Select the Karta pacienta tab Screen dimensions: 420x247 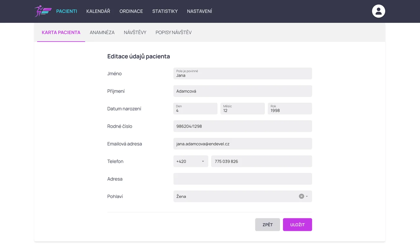coord(61,32)
